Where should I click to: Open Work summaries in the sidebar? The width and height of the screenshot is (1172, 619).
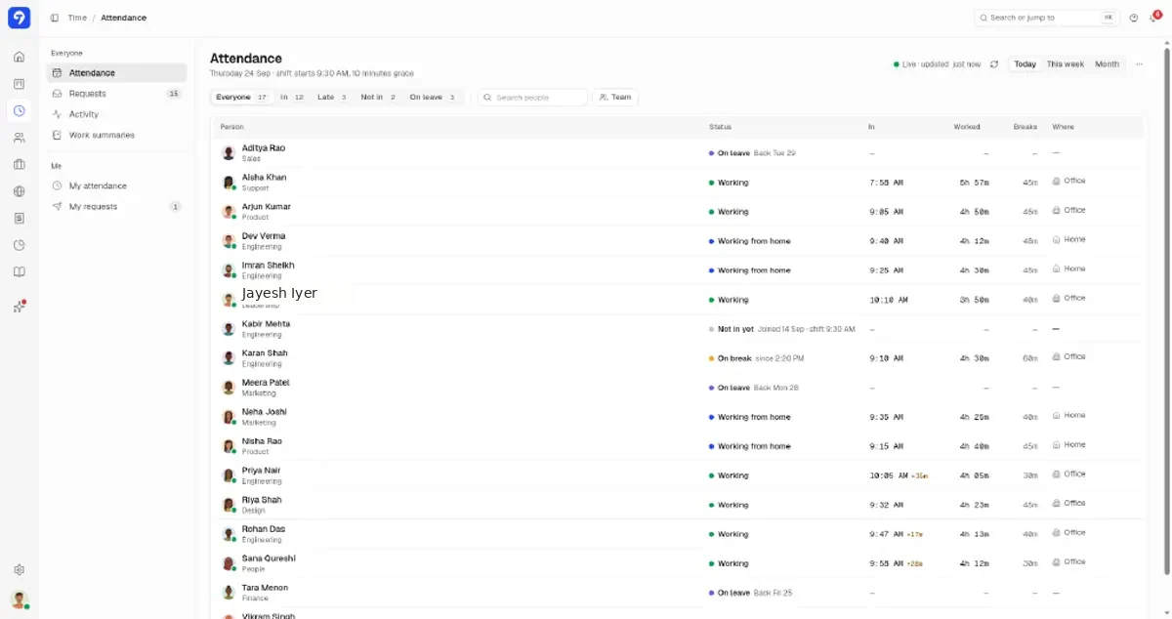tap(116, 135)
